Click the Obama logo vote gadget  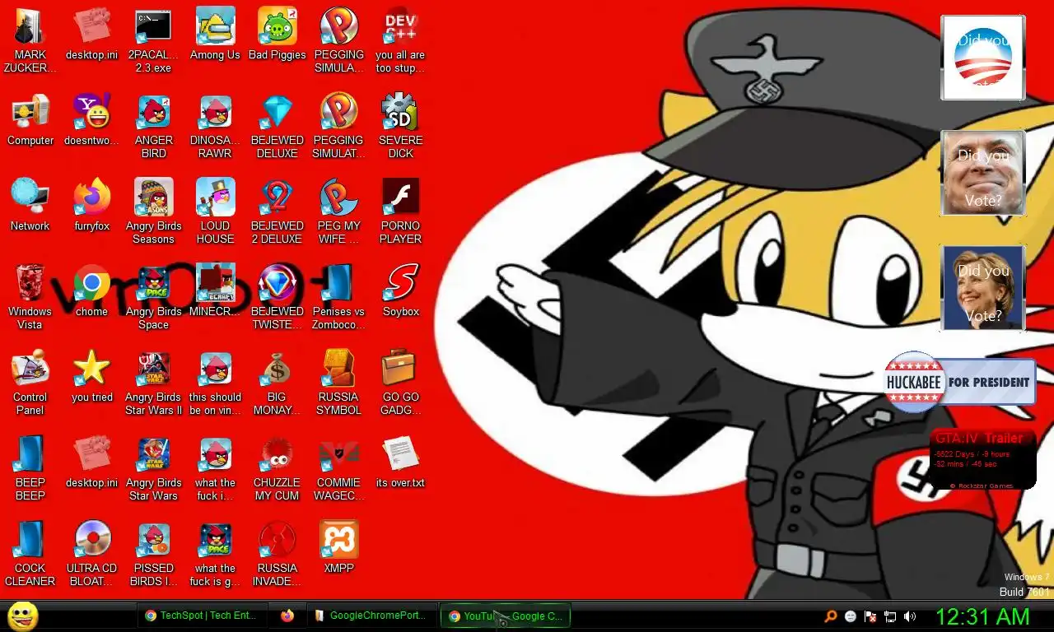(x=983, y=58)
